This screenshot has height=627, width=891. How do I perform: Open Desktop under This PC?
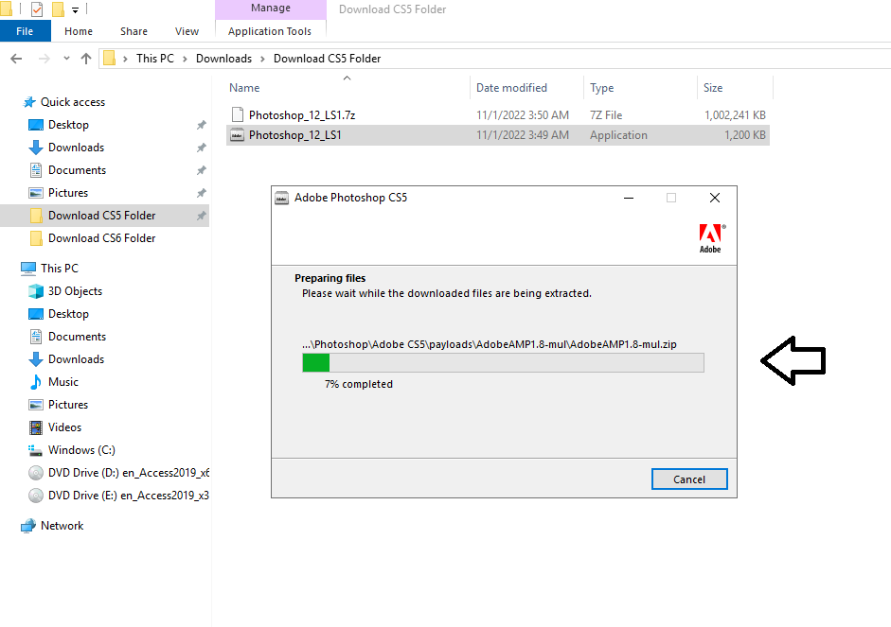pyautogui.click(x=68, y=314)
